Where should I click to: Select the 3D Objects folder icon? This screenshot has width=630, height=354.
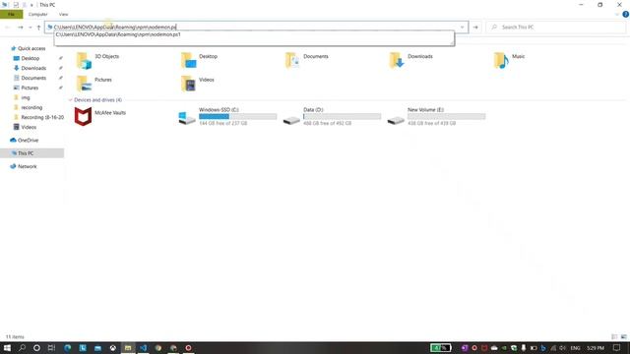click(x=84, y=61)
